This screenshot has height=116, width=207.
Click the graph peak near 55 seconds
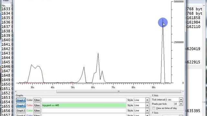[x=84, y=67]
